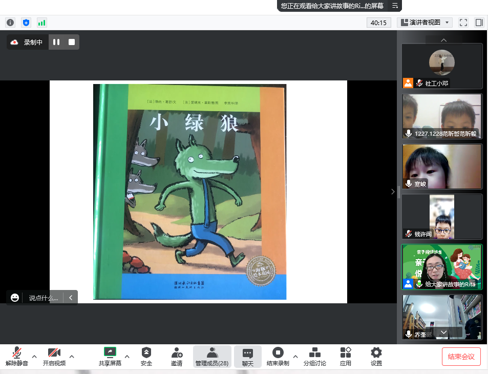Show more participants with down chevron
Image resolution: width=488 pixels, height=374 pixels.
[444, 333]
